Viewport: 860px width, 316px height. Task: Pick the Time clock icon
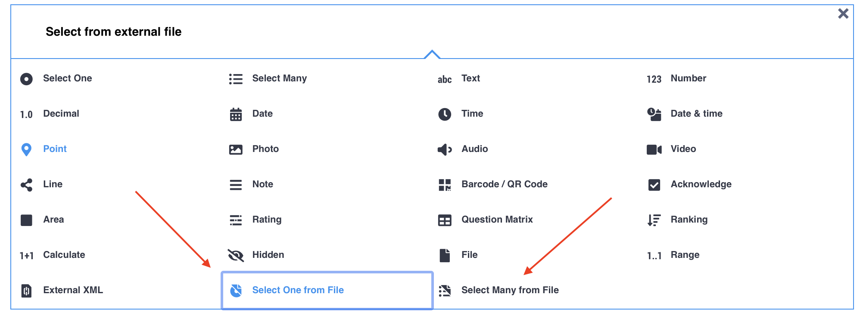point(445,114)
